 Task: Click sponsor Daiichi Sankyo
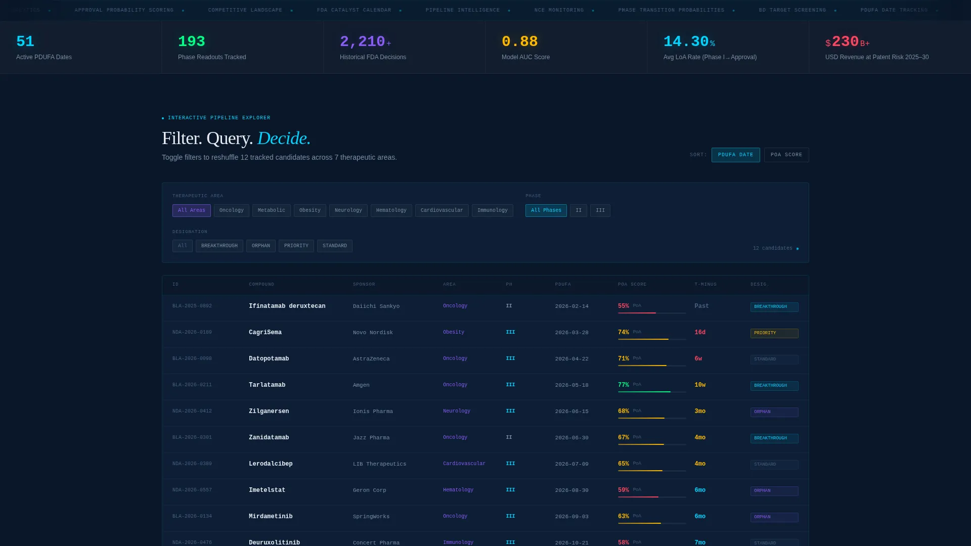point(376,306)
